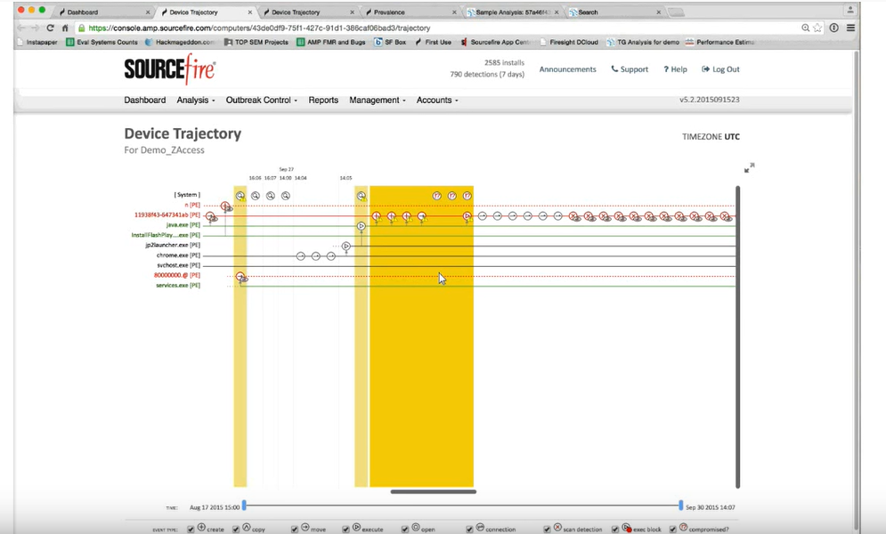Switch to the Prevalence browser tab
The height and width of the screenshot is (534, 886).
(410, 12)
